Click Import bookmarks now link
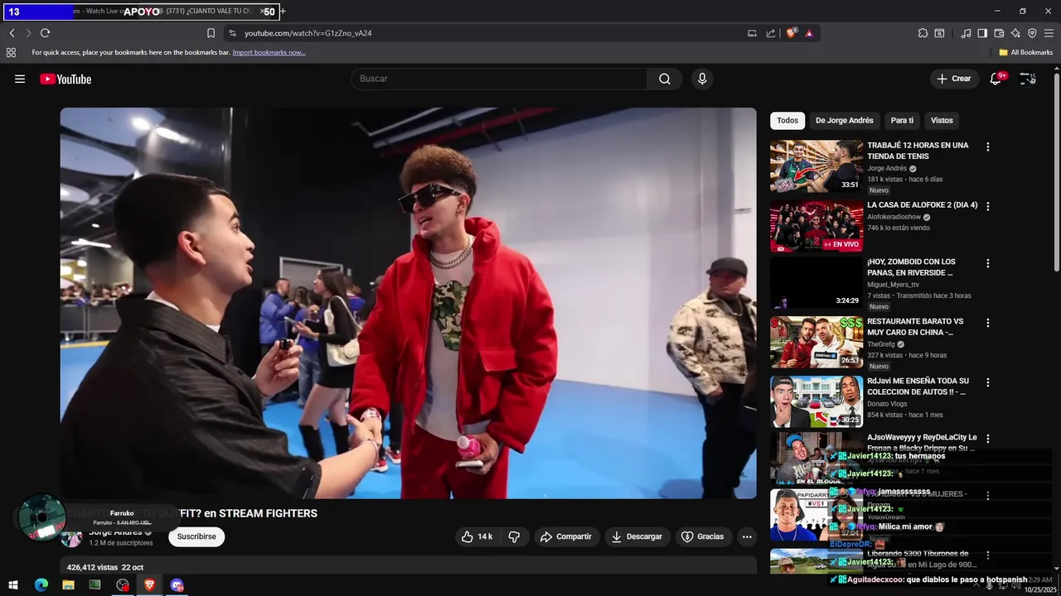This screenshot has height=596, width=1061. tap(269, 52)
